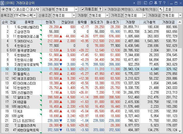Click the 필옵틱스 stock name
The width and height of the screenshot is (183, 134).
click(x=24, y=74)
